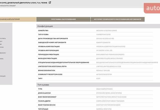This screenshot has height=110, width=160.
Task: Open Программа обслуживания tab
Action: [x=63, y=19]
